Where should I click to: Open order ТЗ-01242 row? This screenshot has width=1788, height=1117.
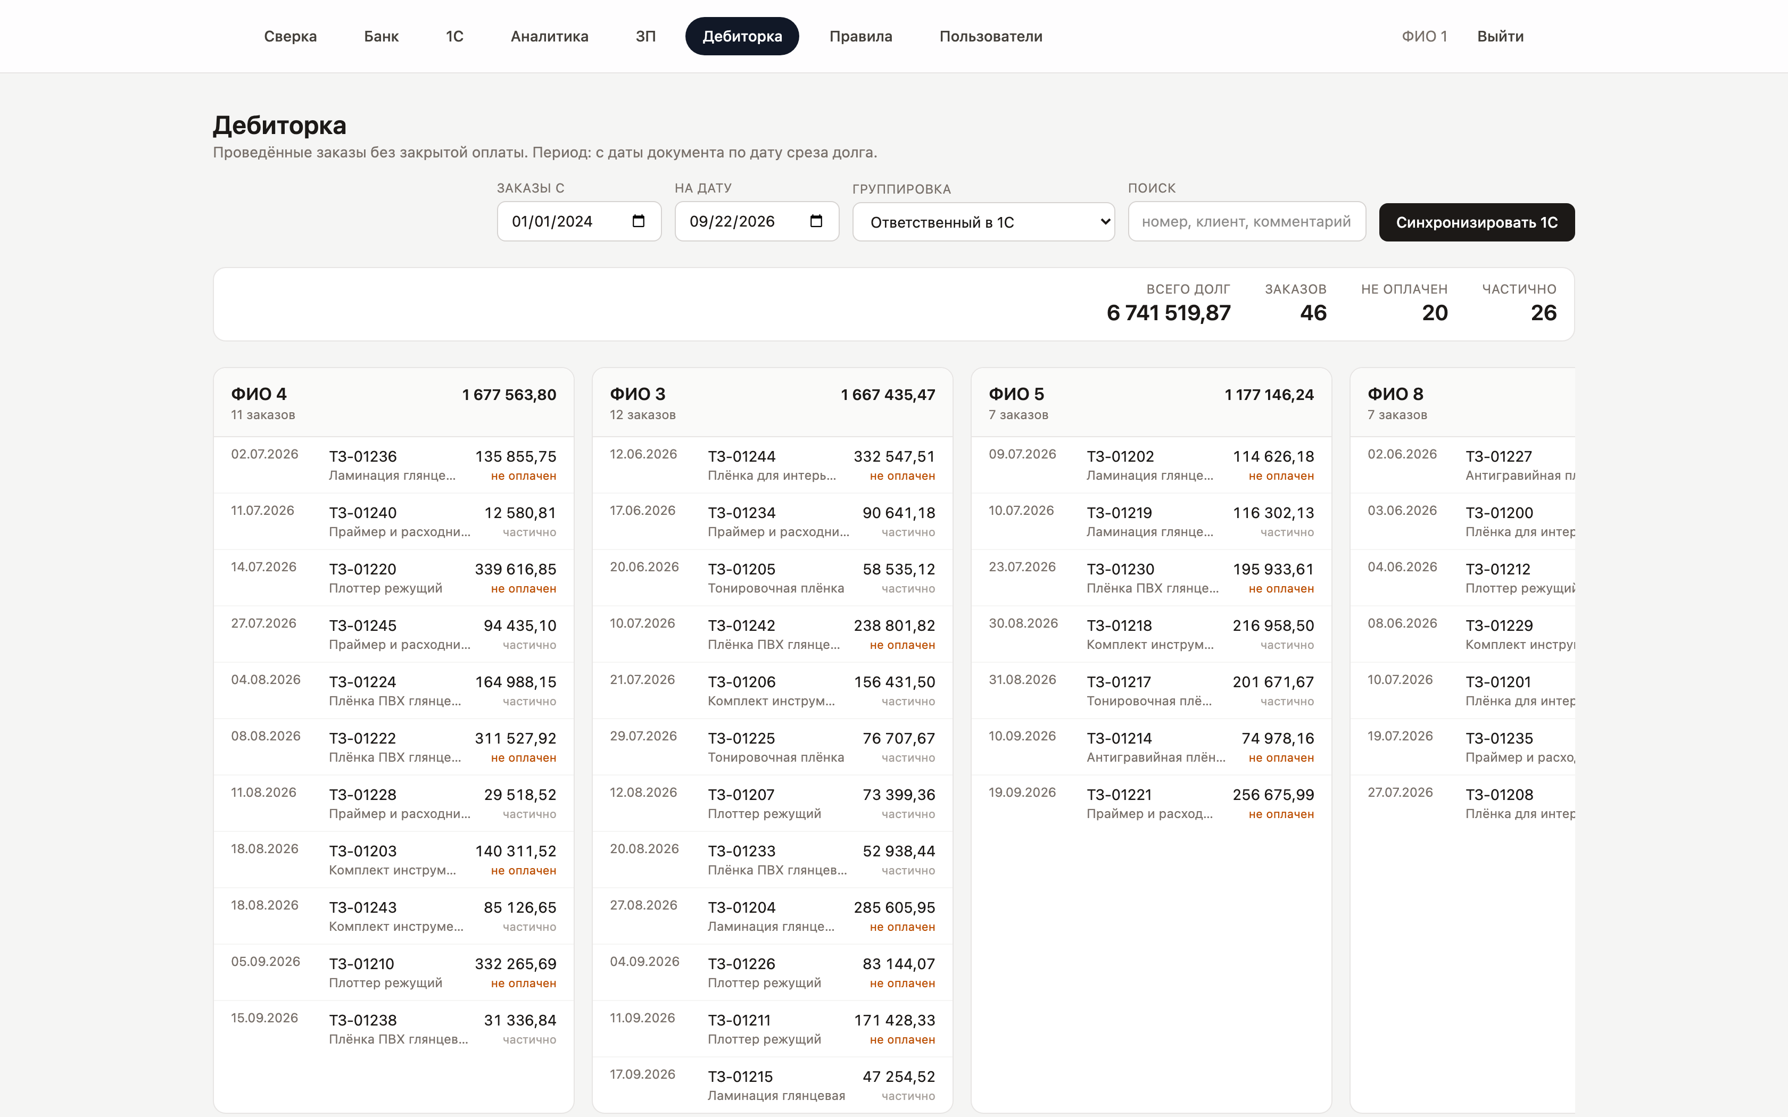(772, 634)
